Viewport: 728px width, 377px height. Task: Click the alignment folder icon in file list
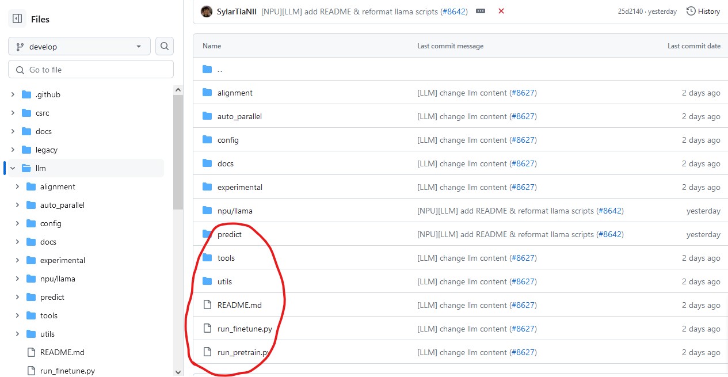[207, 93]
